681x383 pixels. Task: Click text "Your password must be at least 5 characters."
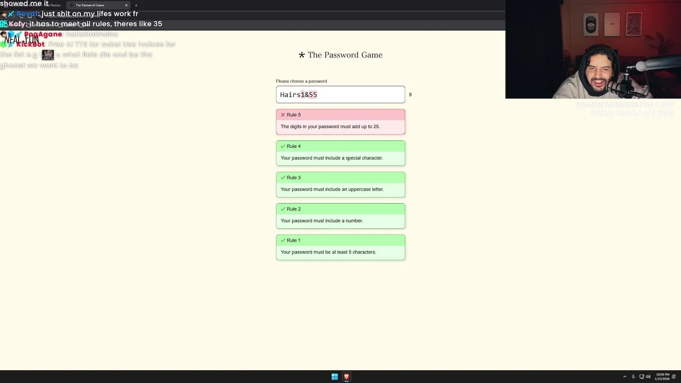[328, 252]
